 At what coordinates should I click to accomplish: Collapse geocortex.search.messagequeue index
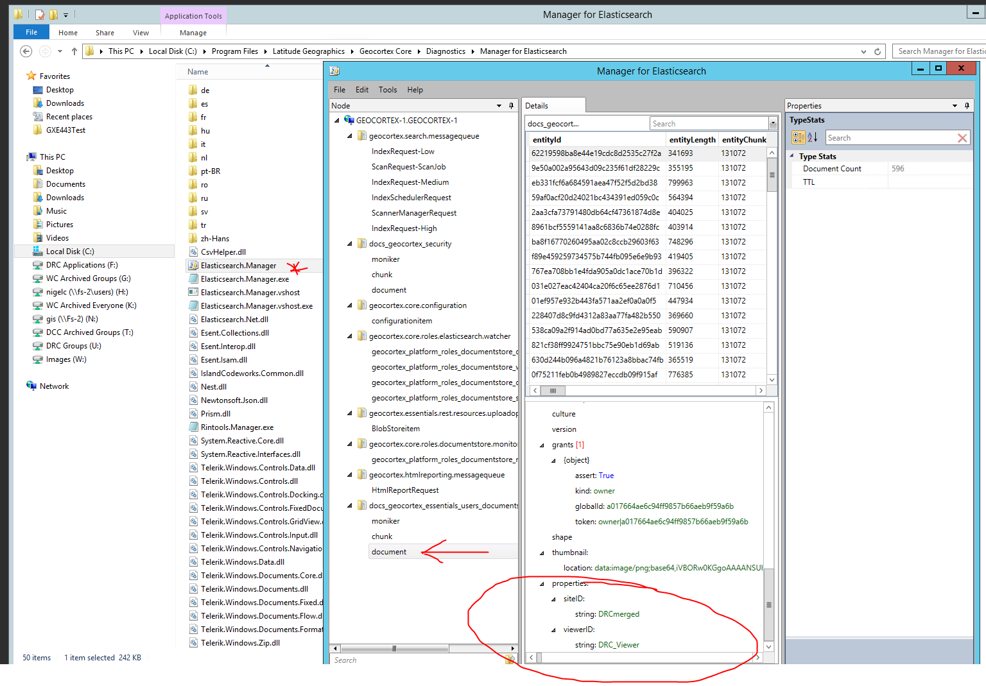(x=350, y=136)
